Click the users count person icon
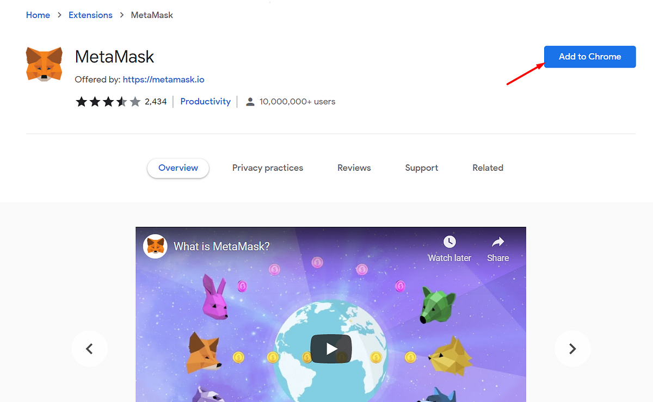Viewport: 653px width, 402px height. (x=250, y=101)
